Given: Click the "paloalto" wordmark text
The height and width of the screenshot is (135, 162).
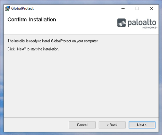Looking at the screenshot, I should 142,23.
